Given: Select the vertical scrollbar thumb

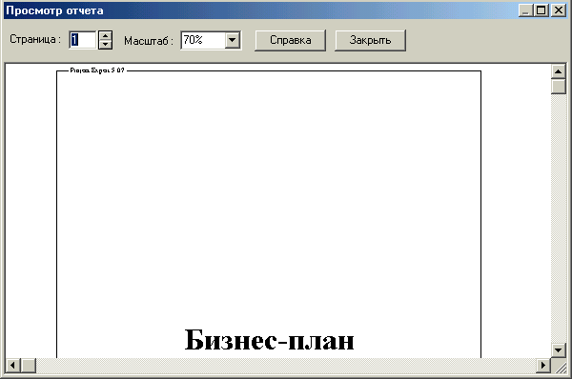Looking at the screenshot, I should coord(558,87).
